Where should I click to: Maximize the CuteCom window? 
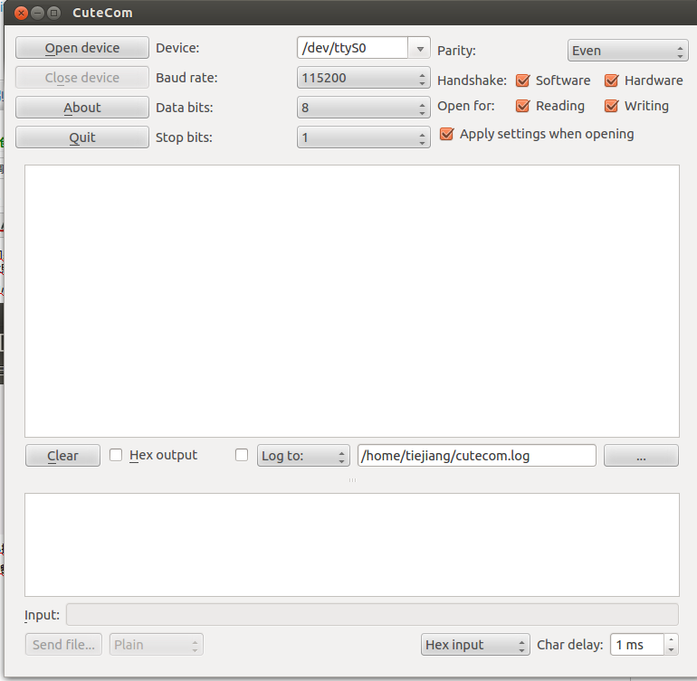coord(53,13)
